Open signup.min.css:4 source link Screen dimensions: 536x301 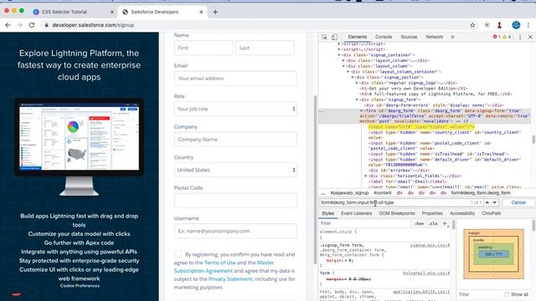click(430, 245)
